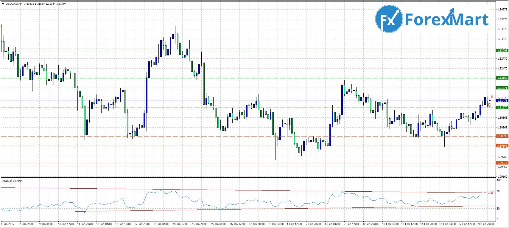Select the red arrow on the RSI line
This screenshot has width=509, height=228.
click(492, 192)
